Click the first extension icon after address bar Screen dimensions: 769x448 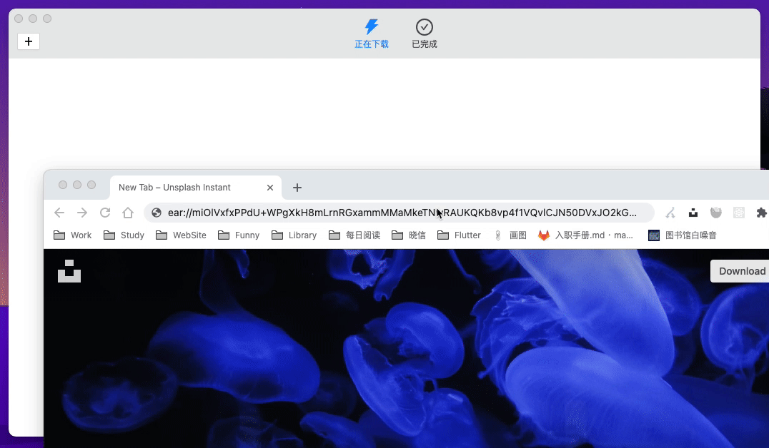[x=670, y=213]
